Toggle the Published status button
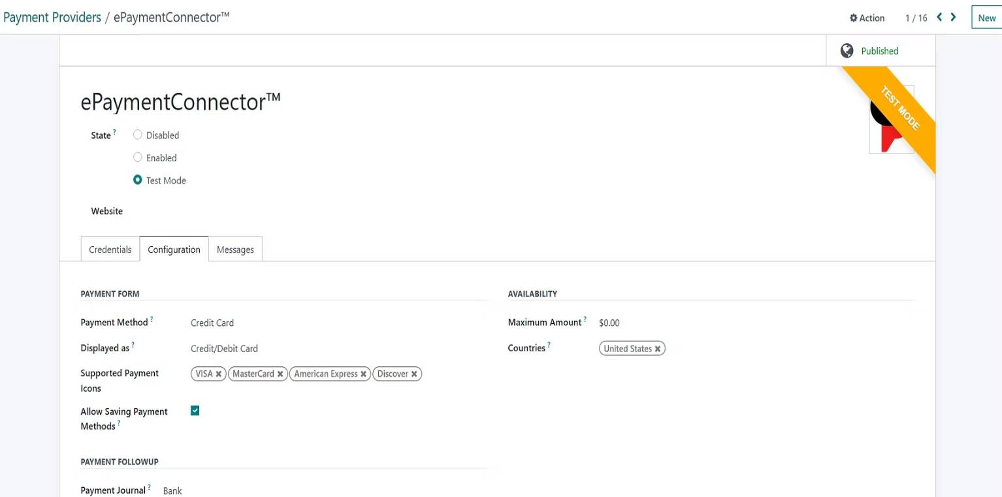 (881, 51)
